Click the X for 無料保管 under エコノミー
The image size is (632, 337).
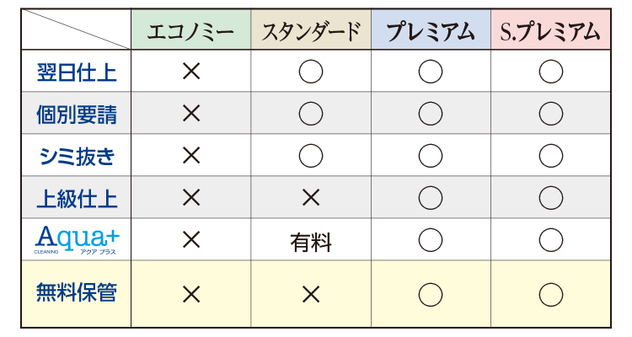tap(191, 294)
